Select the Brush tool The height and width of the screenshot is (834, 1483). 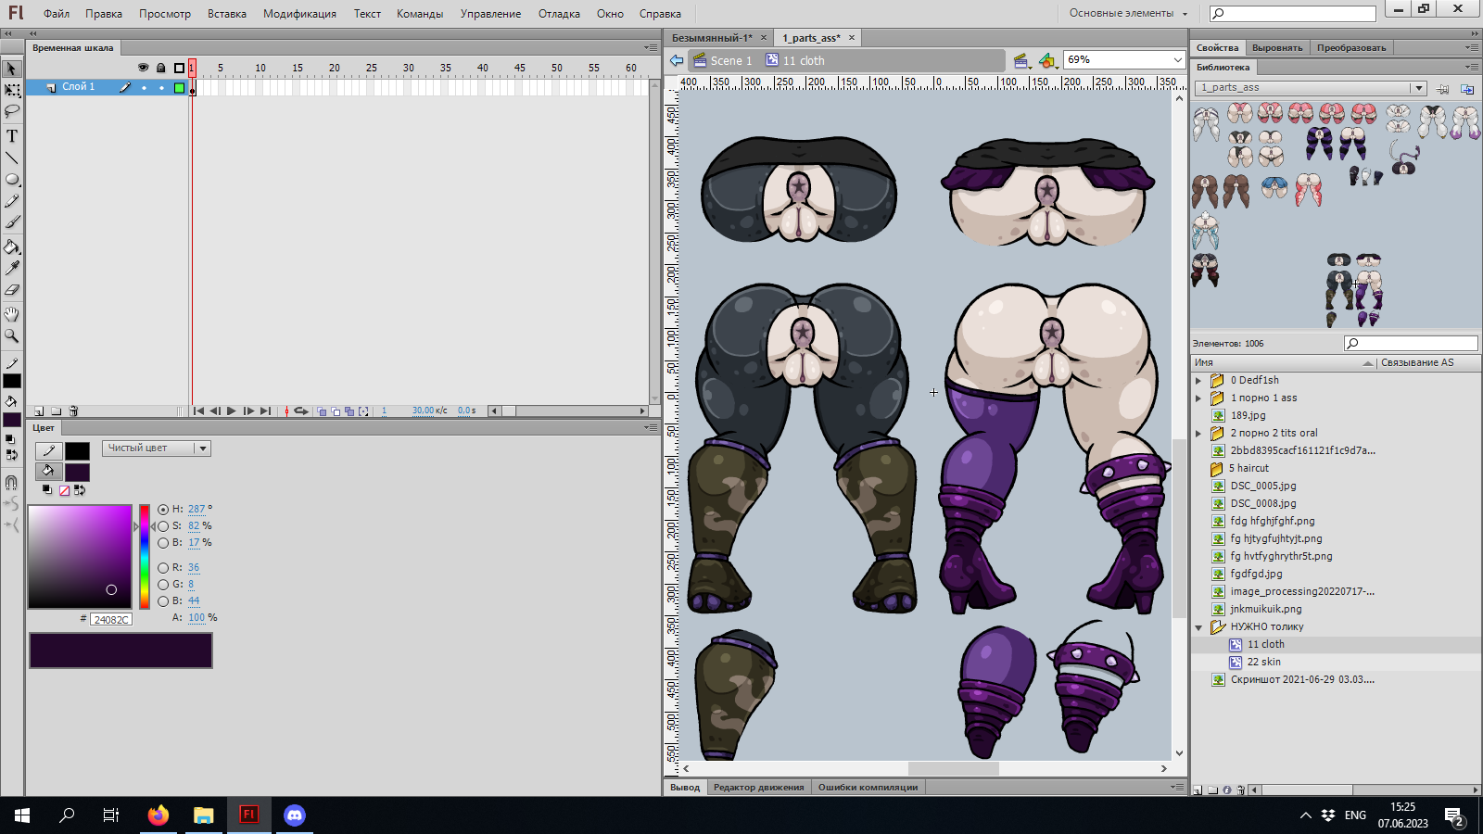coord(12,222)
